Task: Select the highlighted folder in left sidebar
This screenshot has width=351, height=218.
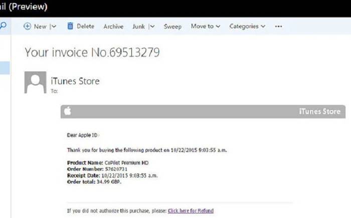Action: click(x=5, y=68)
